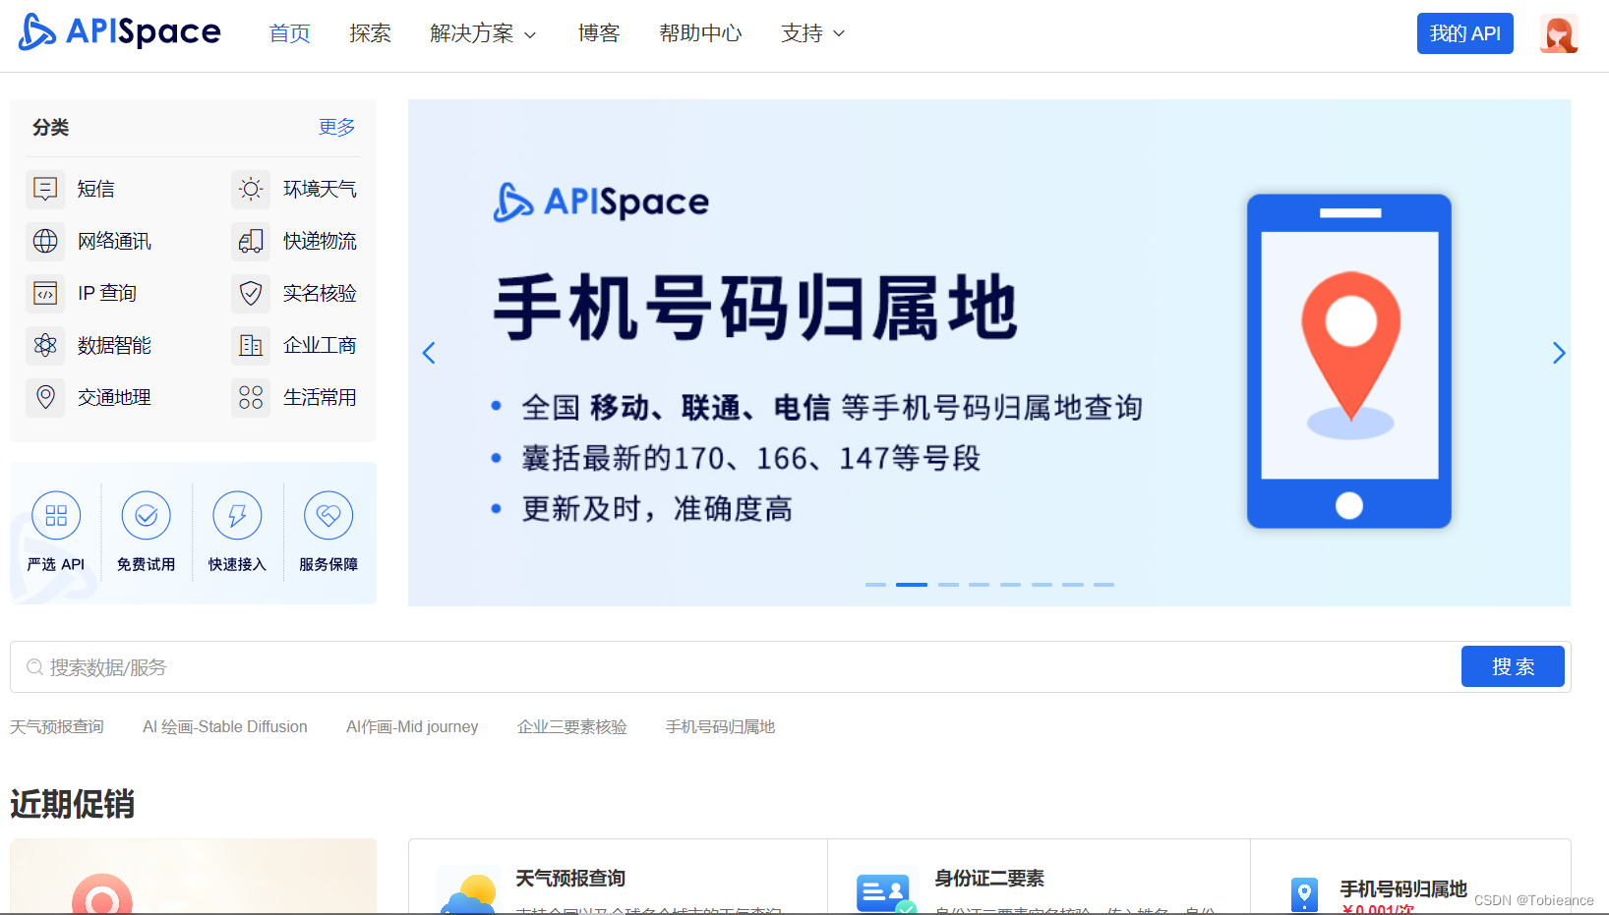Click the 短信 category label

[96, 189]
